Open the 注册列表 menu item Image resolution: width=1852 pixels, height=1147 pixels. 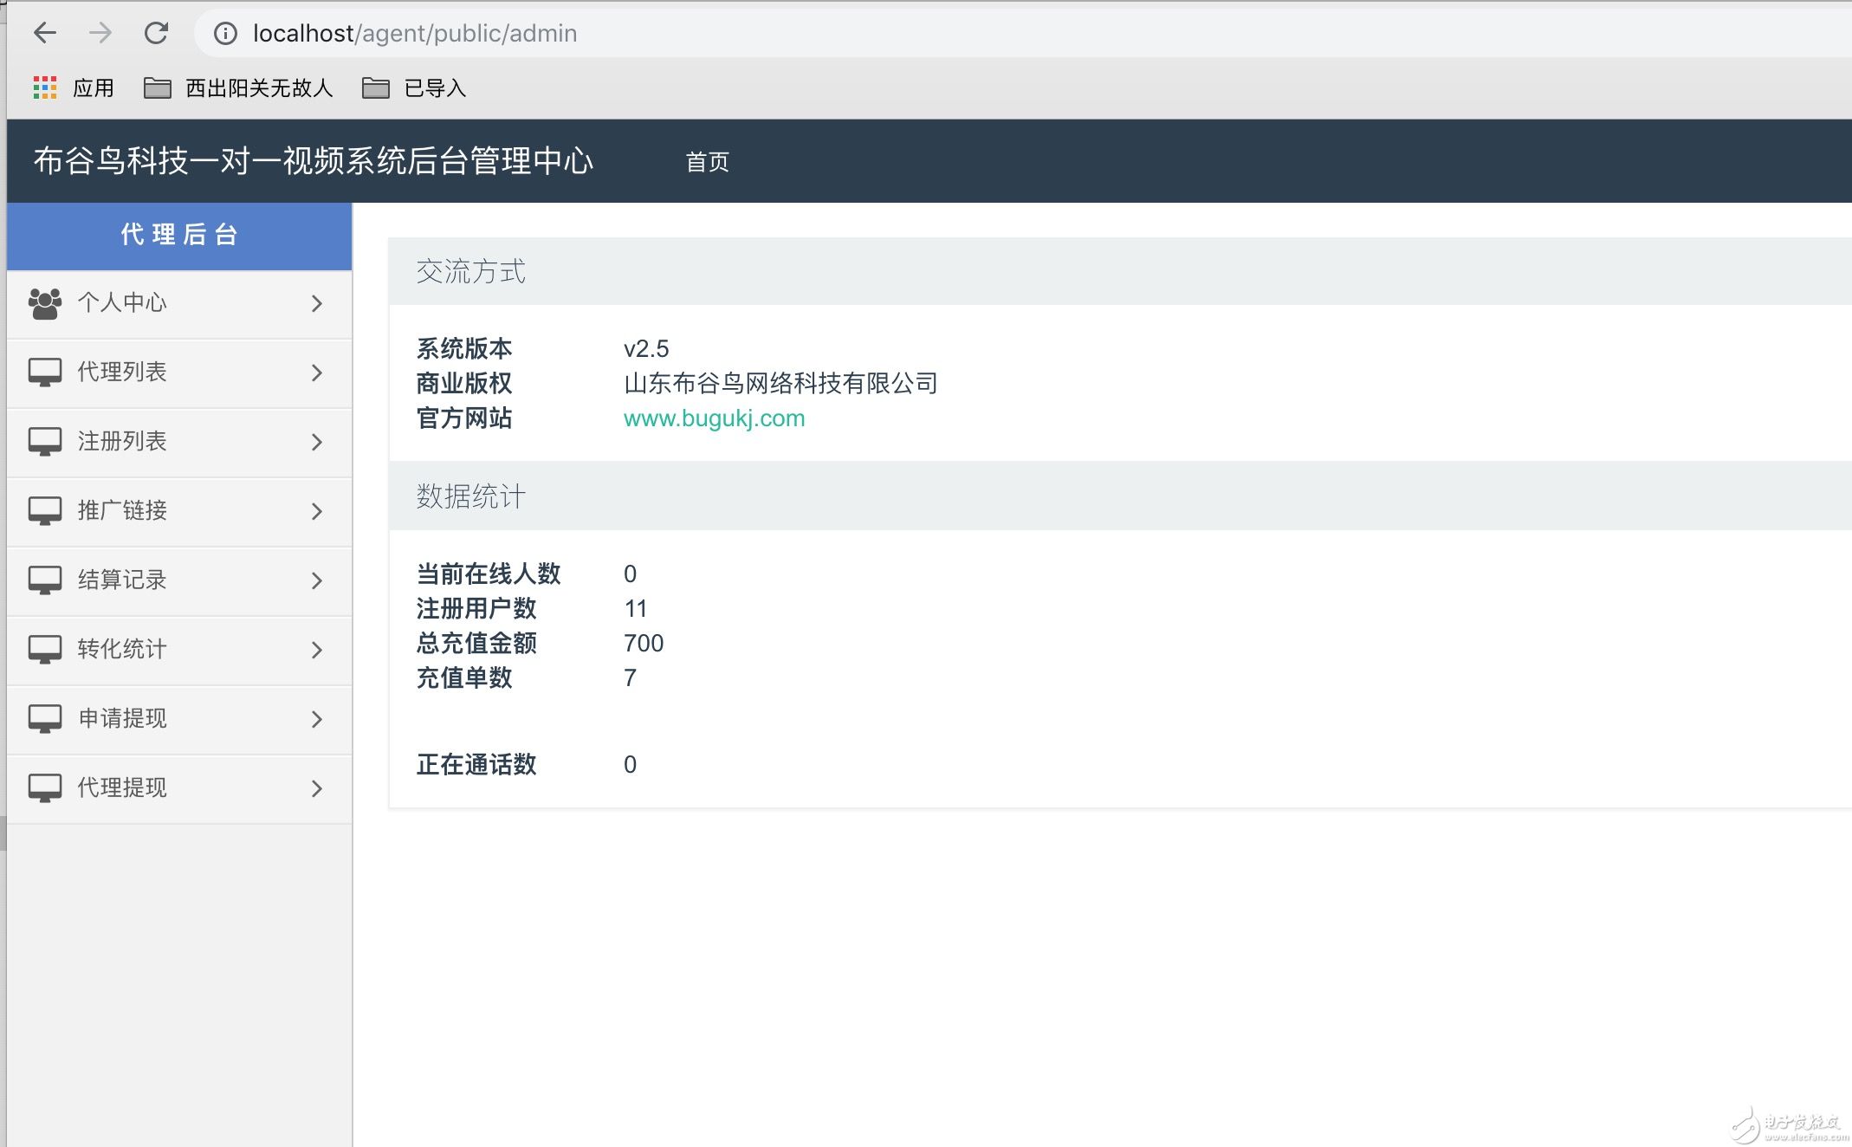tap(179, 442)
